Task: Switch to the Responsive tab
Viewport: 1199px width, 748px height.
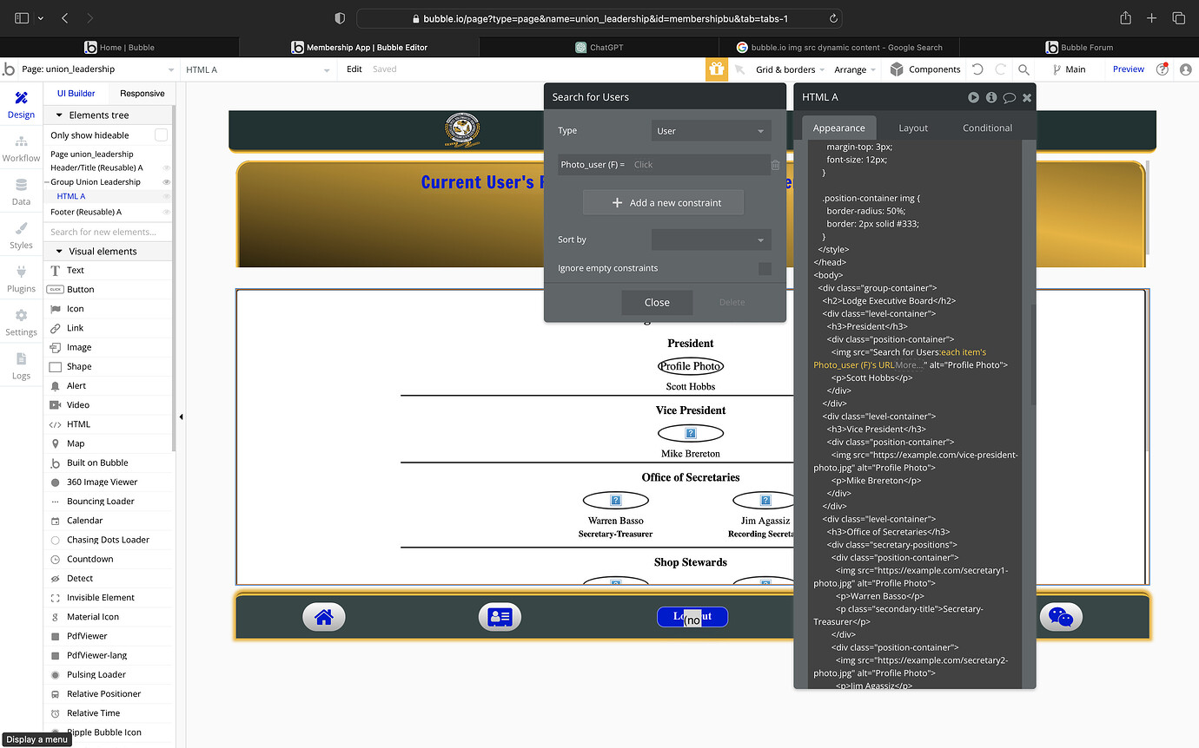Action: [142, 93]
